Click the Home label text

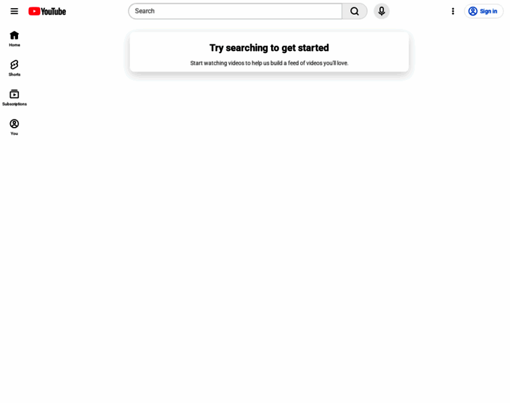pos(14,45)
